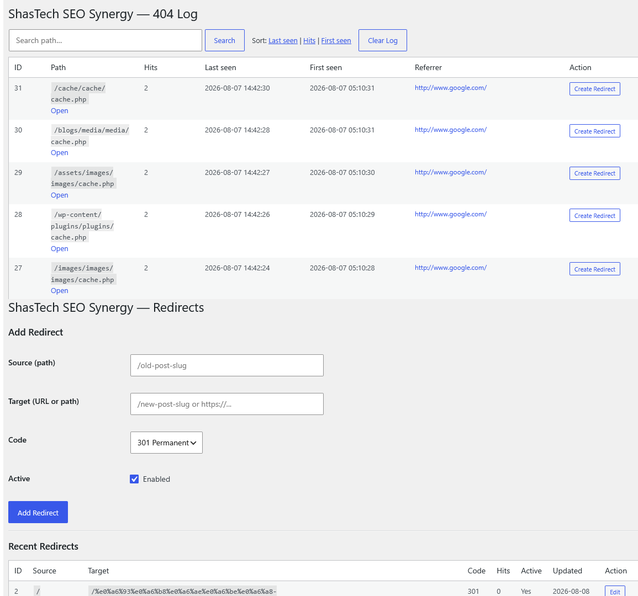
Task: Click the Add Redirect submit button
Action: pos(38,512)
